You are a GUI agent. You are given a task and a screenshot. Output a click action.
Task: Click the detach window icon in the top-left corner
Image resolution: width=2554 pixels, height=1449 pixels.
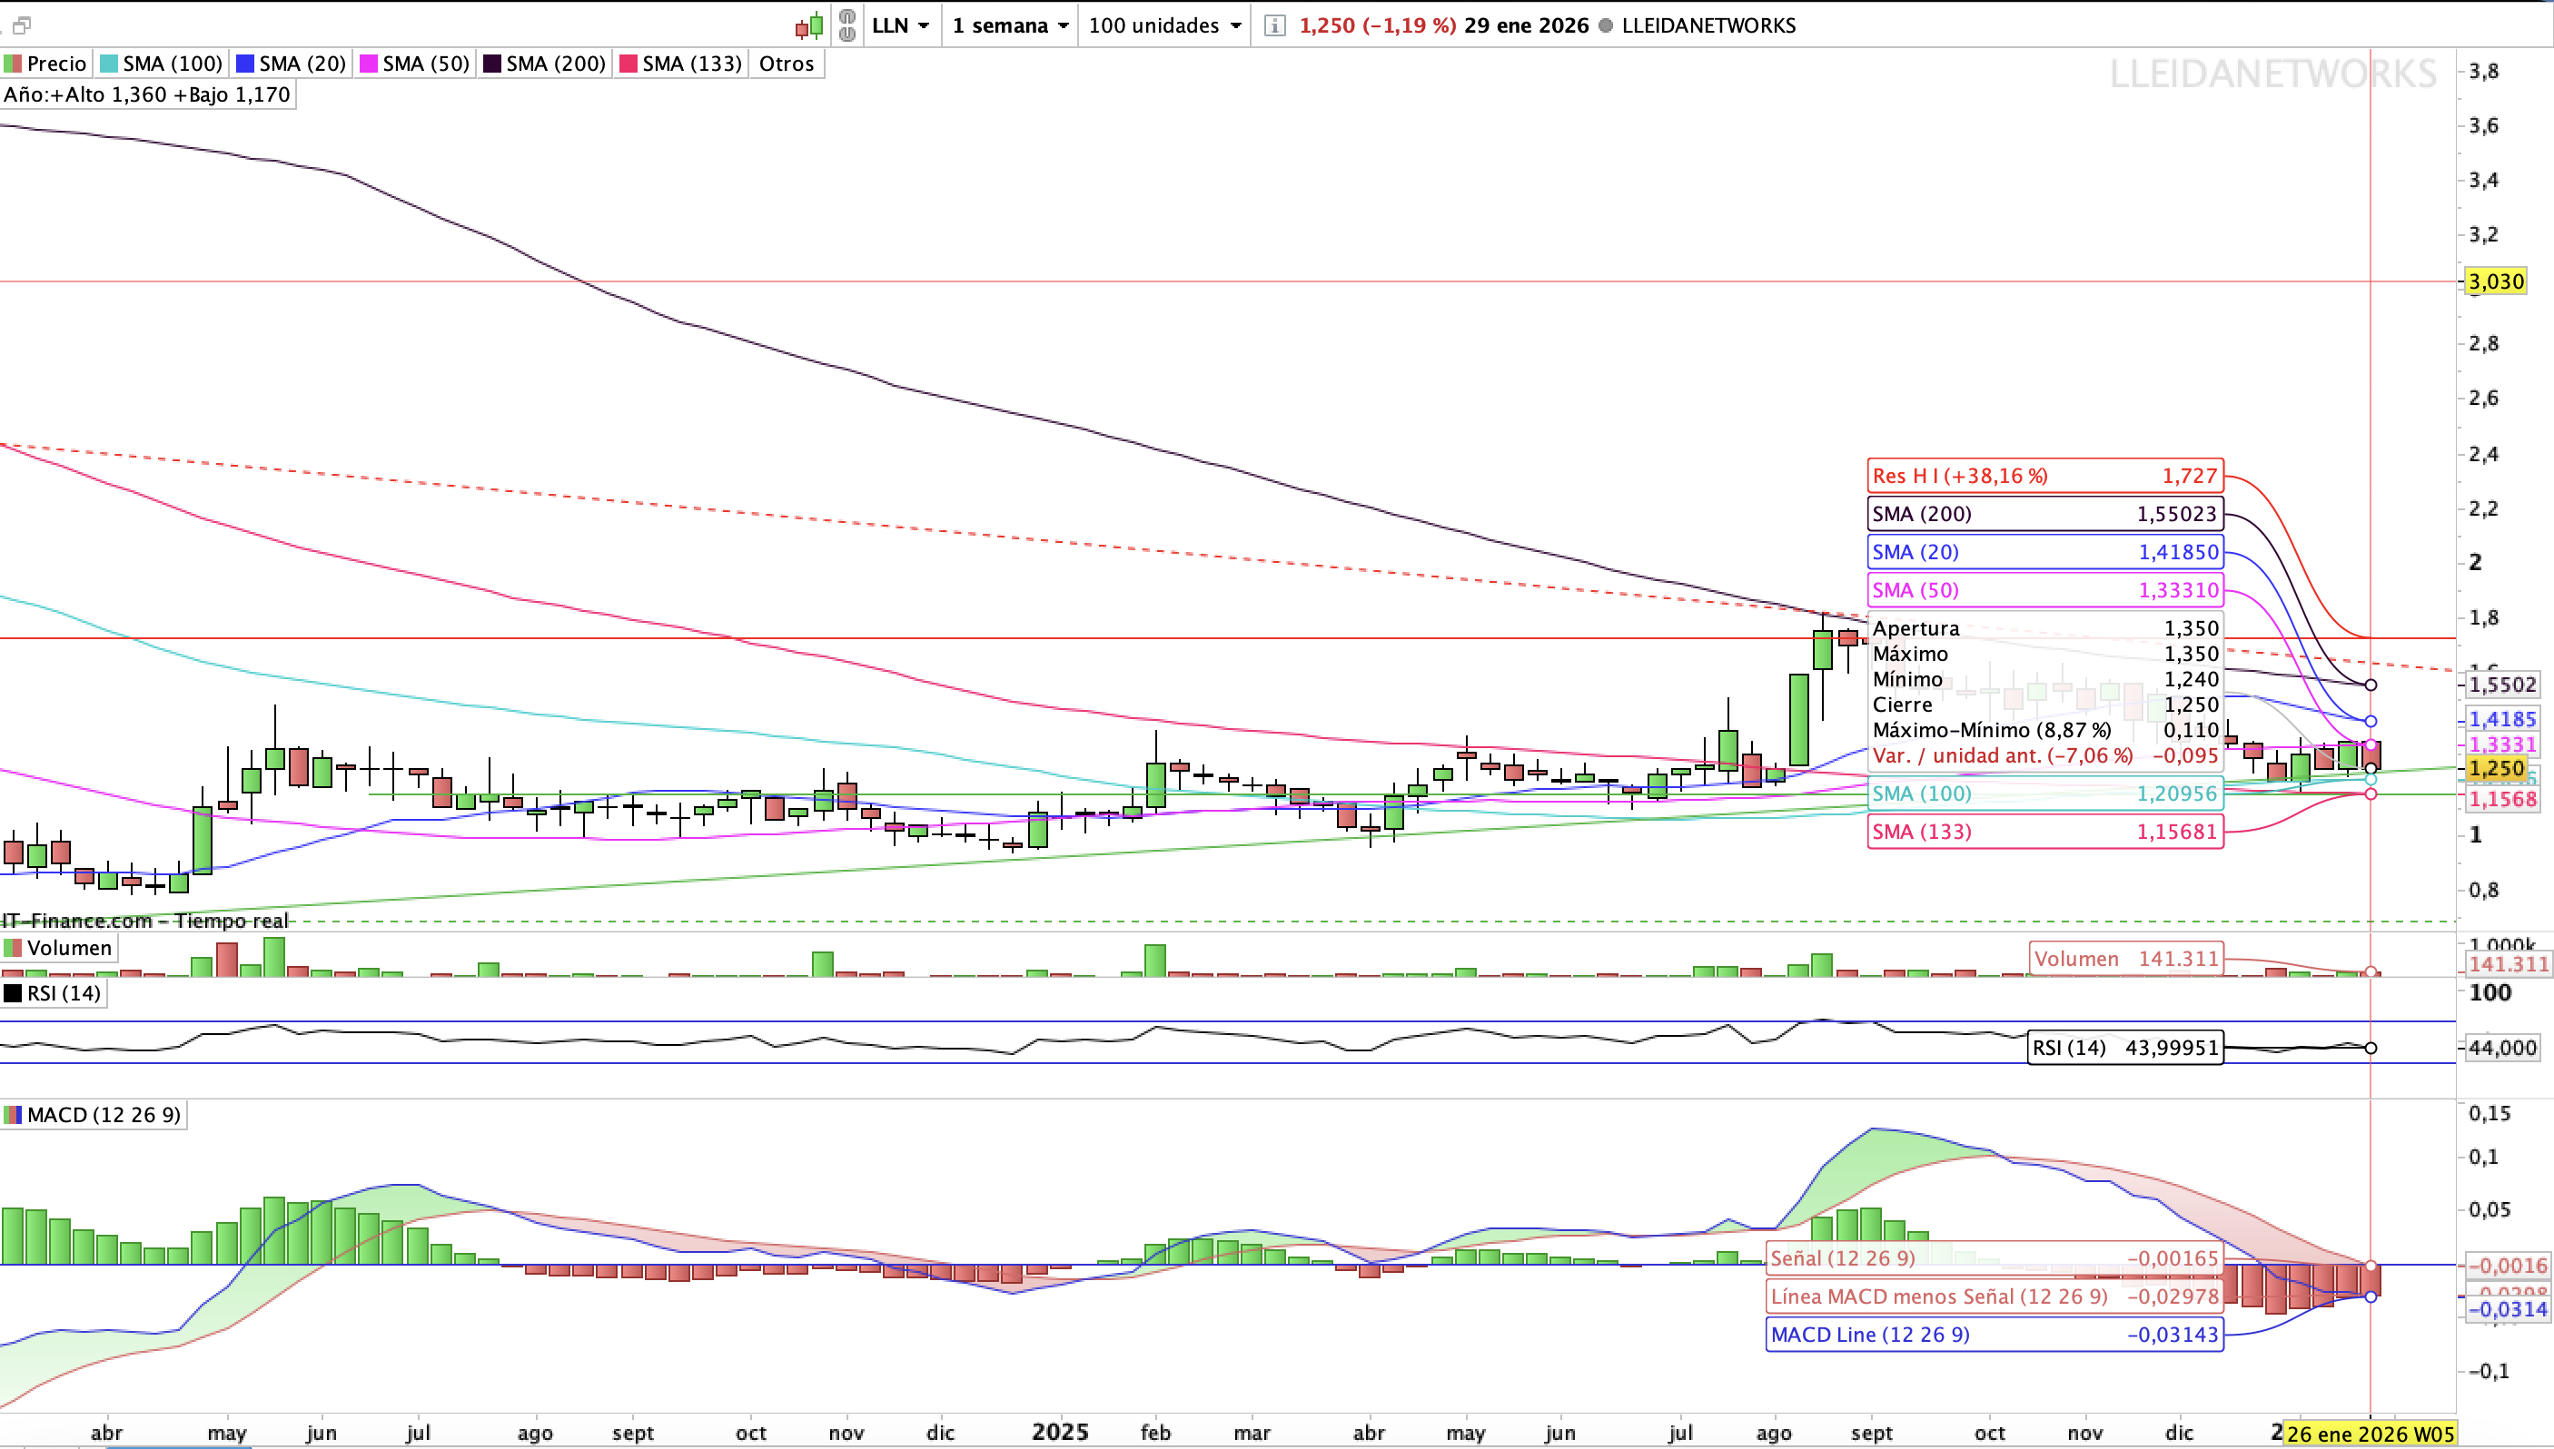(x=21, y=25)
